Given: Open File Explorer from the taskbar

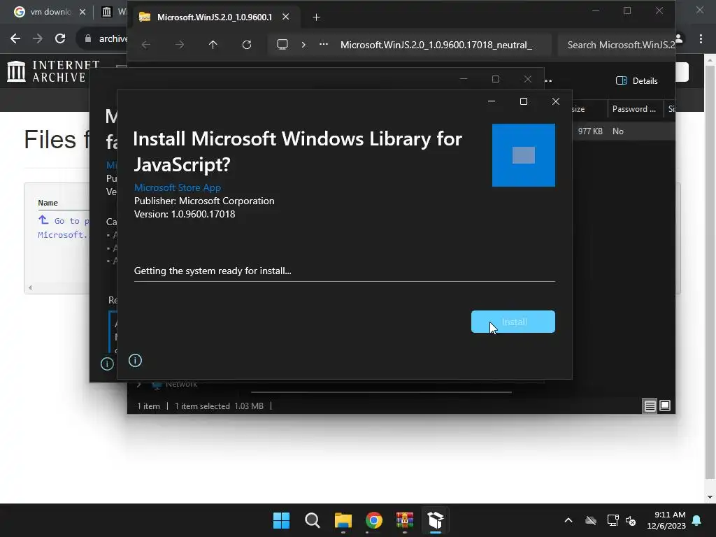Looking at the screenshot, I should [343, 520].
